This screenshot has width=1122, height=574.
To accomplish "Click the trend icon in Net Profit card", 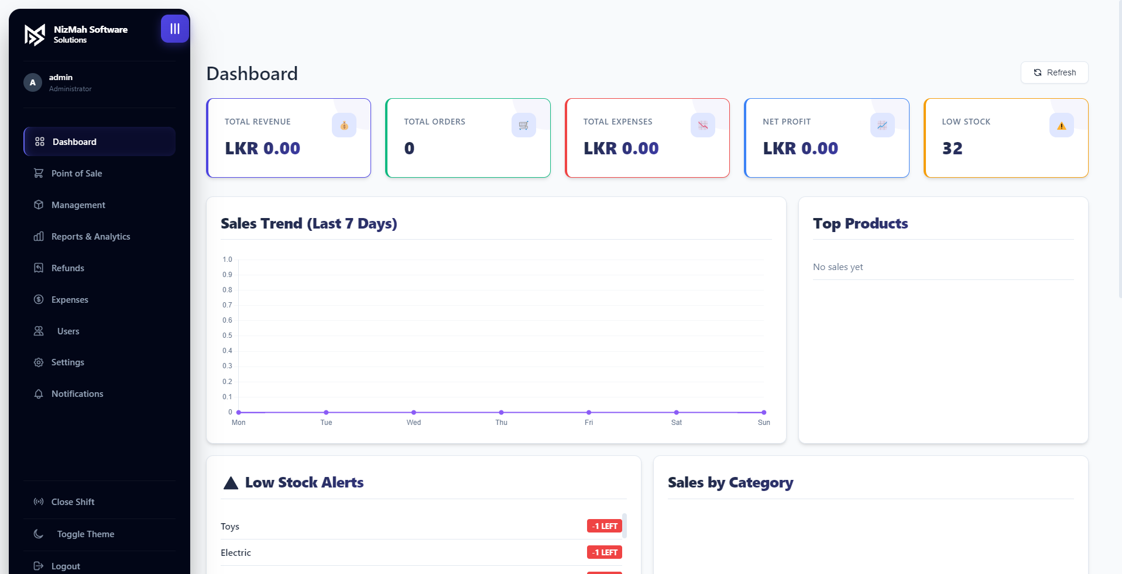I will pyautogui.click(x=882, y=125).
